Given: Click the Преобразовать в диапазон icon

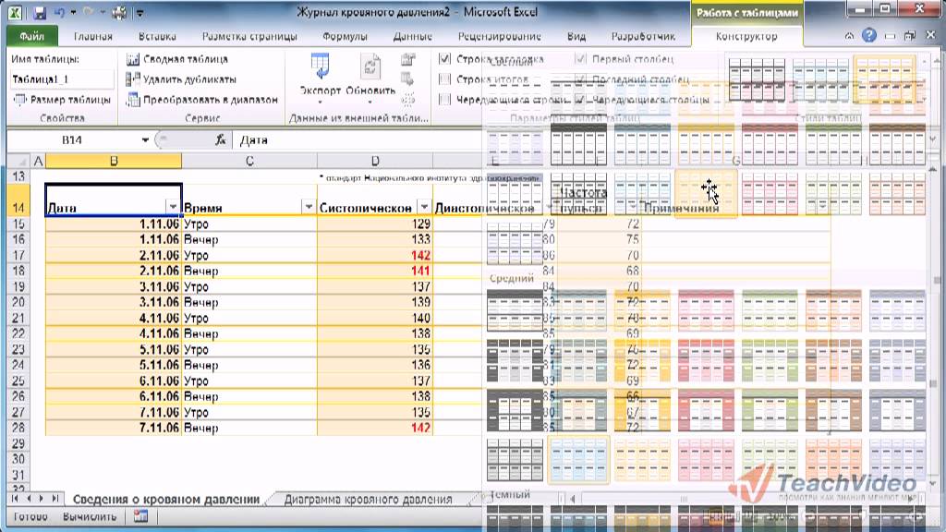Looking at the screenshot, I should [x=133, y=100].
